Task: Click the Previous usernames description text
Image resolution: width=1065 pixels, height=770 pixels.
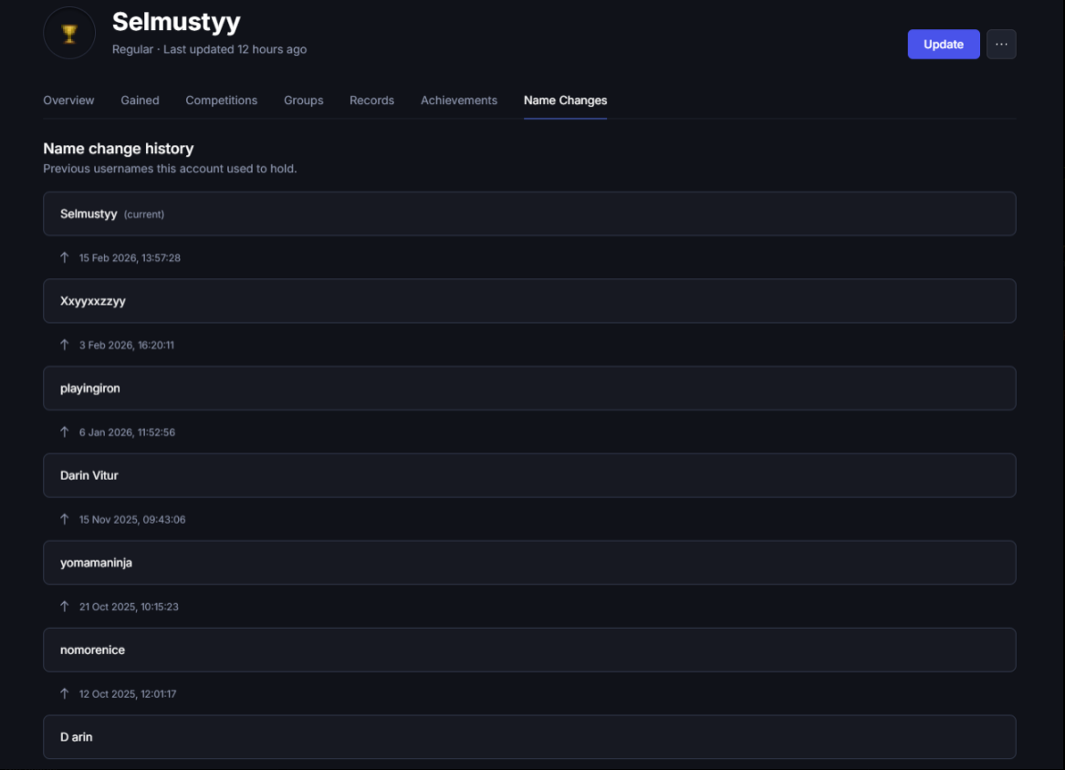Action: click(x=170, y=169)
